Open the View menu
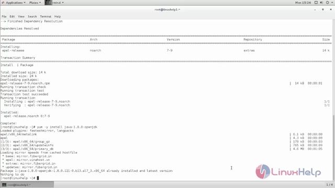The height and width of the screenshot is (188, 335). coord(21,16)
